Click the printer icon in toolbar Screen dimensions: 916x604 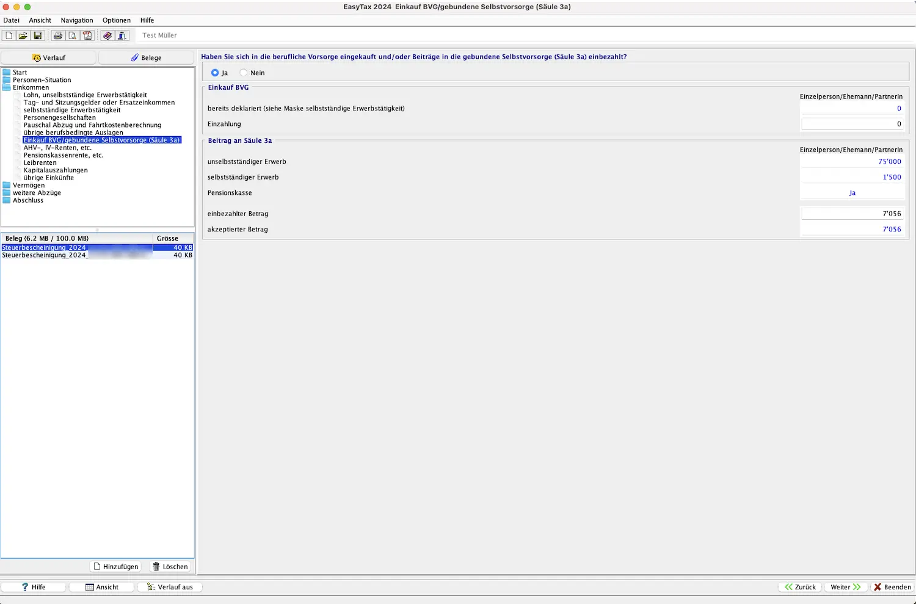point(58,35)
